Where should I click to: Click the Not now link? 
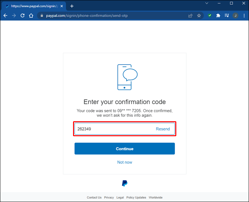(x=124, y=162)
